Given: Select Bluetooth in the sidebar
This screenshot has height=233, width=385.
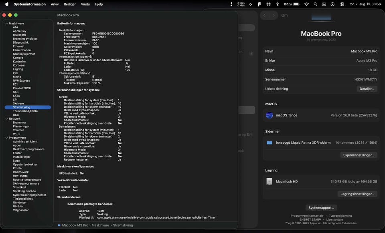Looking at the screenshot, I should (x=19, y=35).
